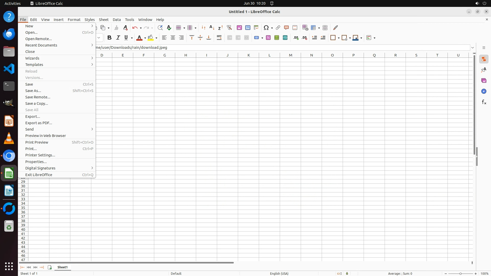Expand the formula bar with its arrow
This screenshot has width=491, height=276.
point(473,48)
